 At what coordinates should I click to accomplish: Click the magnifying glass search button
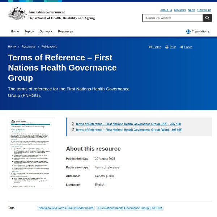pos(207,18)
